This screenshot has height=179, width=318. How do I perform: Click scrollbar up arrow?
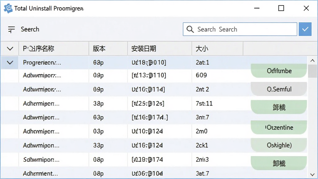pos(312,61)
